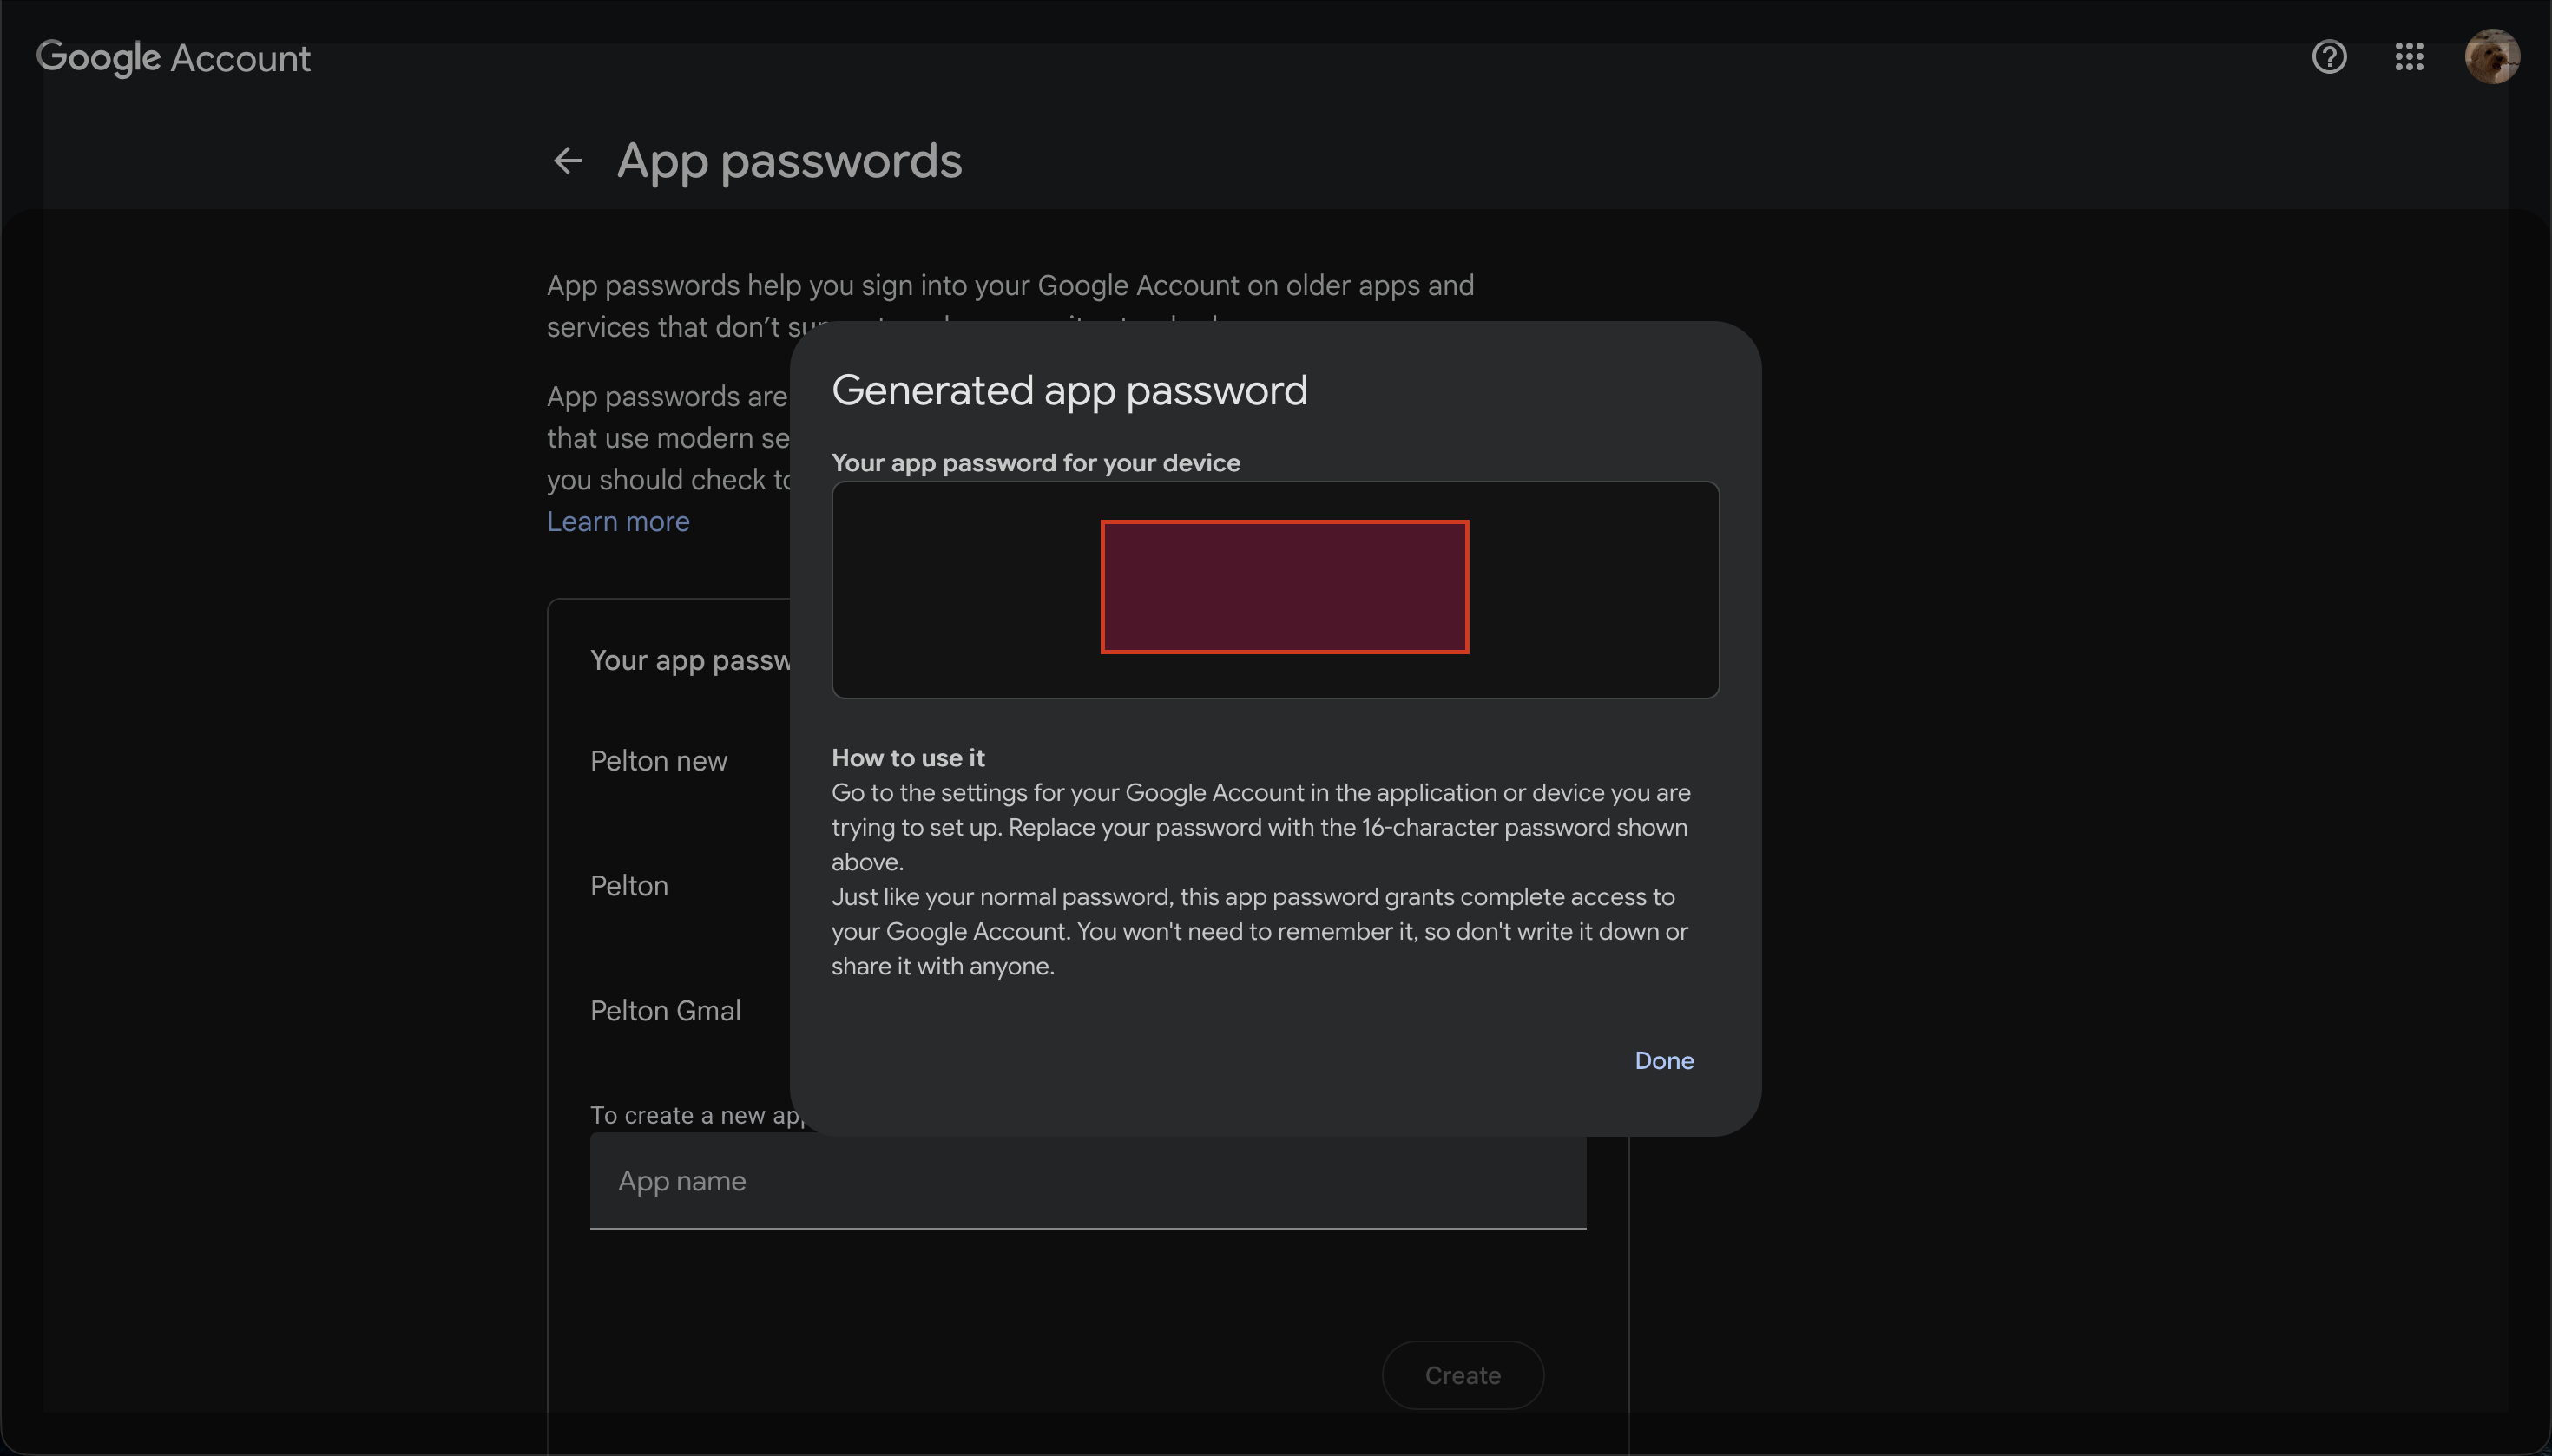This screenshot has width=2552, height=1456.
Task: Select the Pelton Gmal app password row
Action: pos(665,1010)
